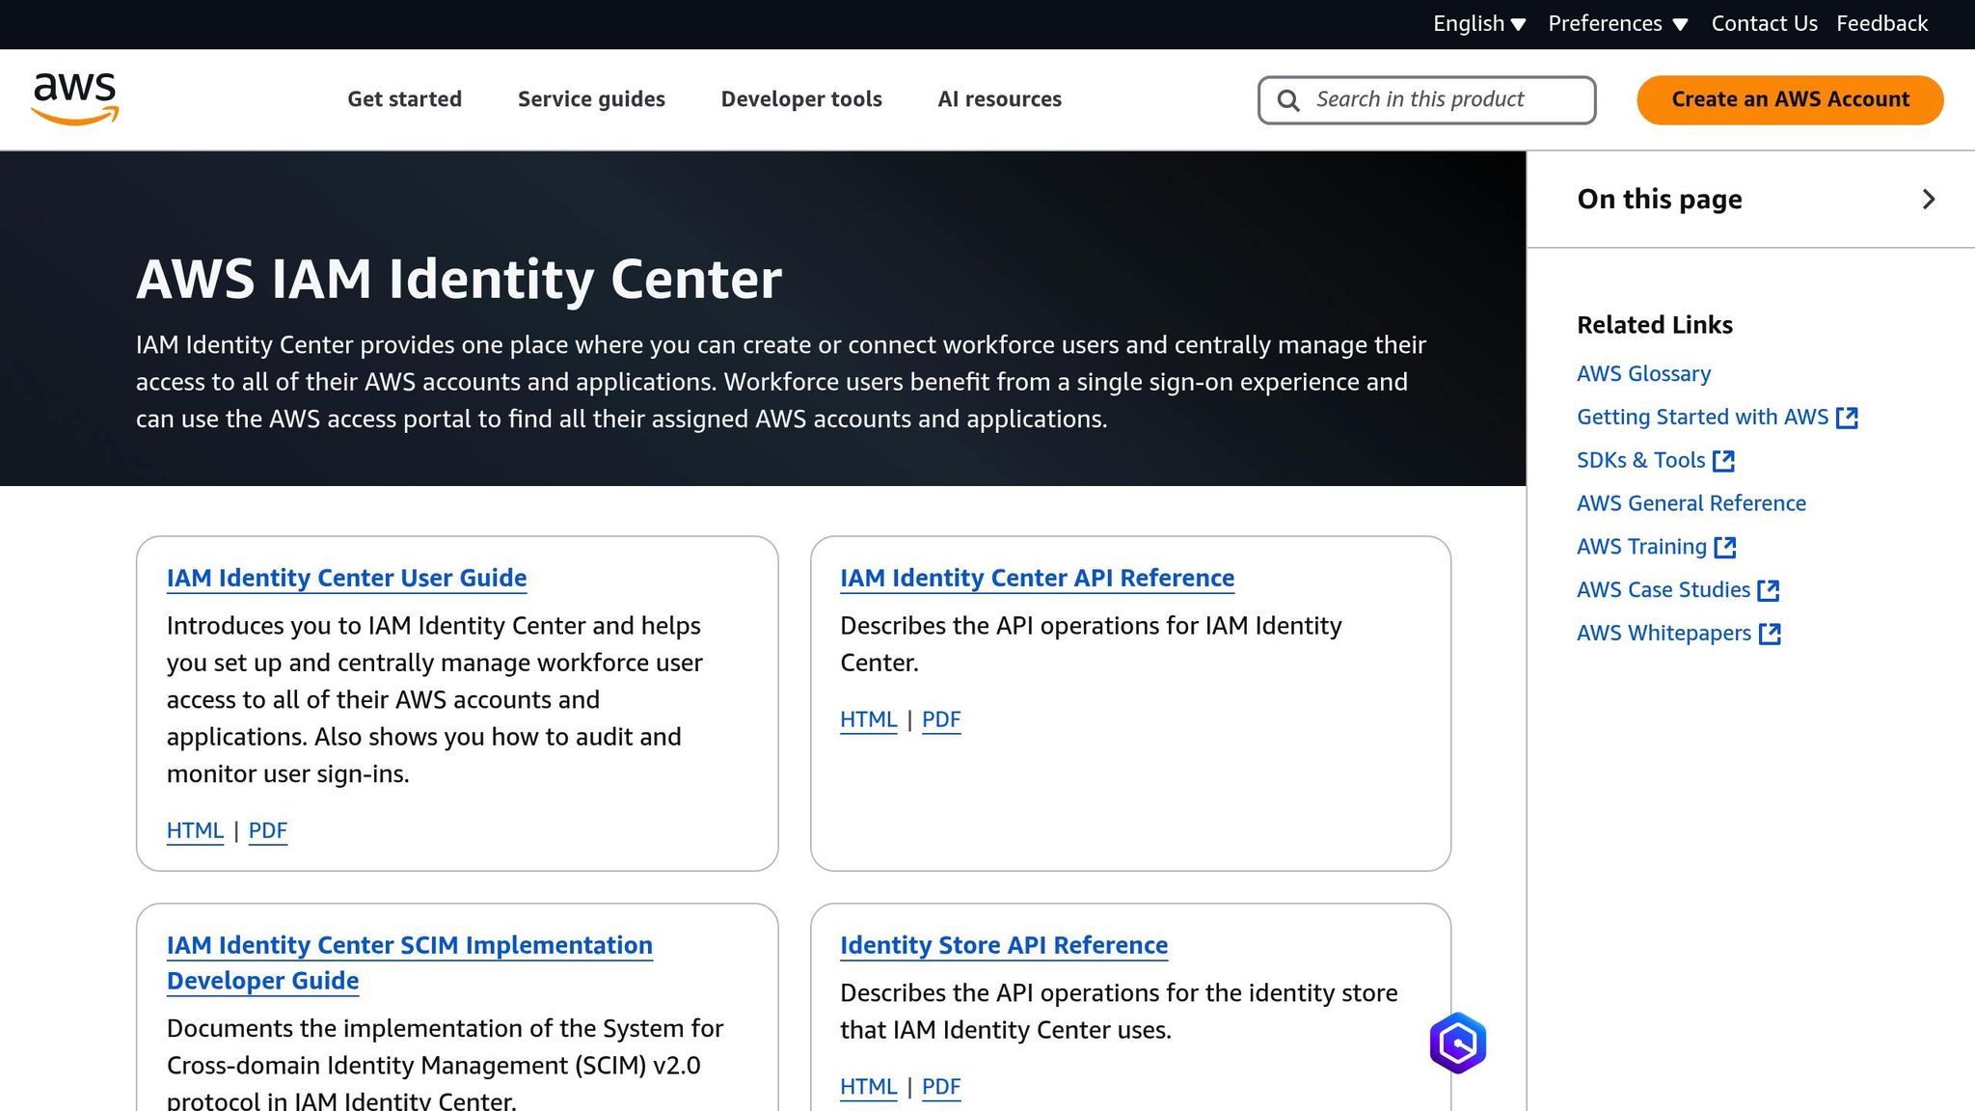Open PDF version of the User Guide
Image resolution: width=1975 pixels, height=1111 pixels.
coord(268,830)
